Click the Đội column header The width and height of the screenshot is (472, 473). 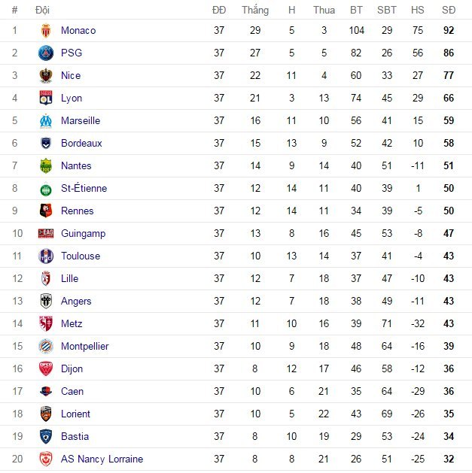coord(42,10)
